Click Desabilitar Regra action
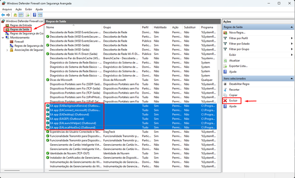The height and width of the screenshot is (178, 295). point(239,84)
